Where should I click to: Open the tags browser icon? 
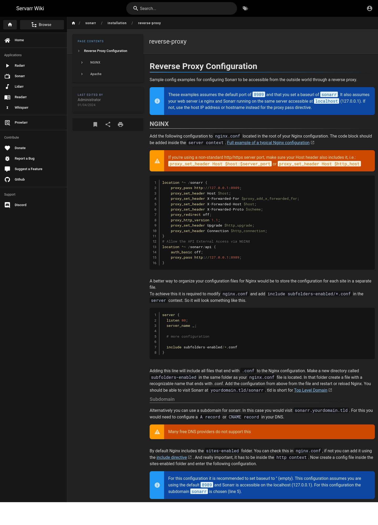point(245,8)
